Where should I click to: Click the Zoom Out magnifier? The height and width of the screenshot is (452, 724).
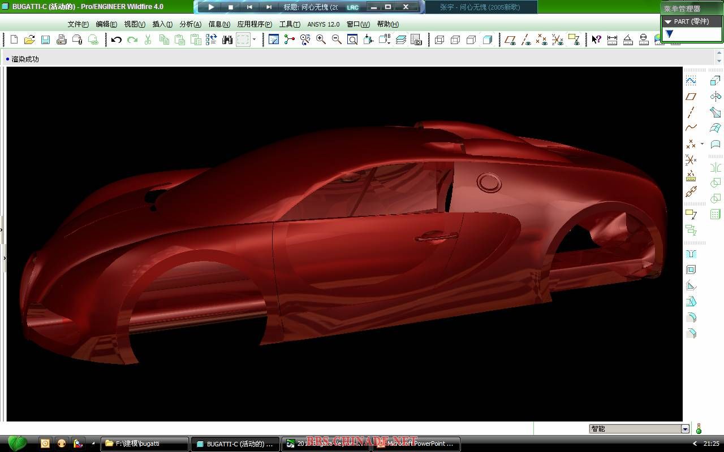coord(337,40)
